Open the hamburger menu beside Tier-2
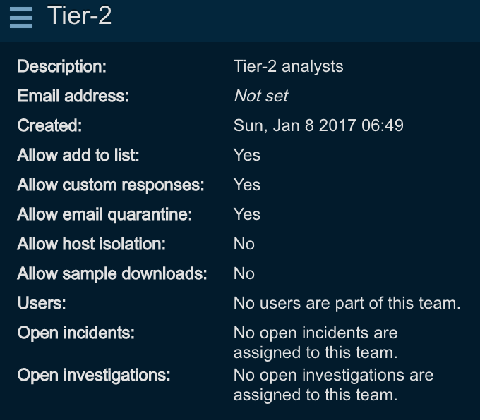This screenshot has height=420, width=480. click(21, 17)
